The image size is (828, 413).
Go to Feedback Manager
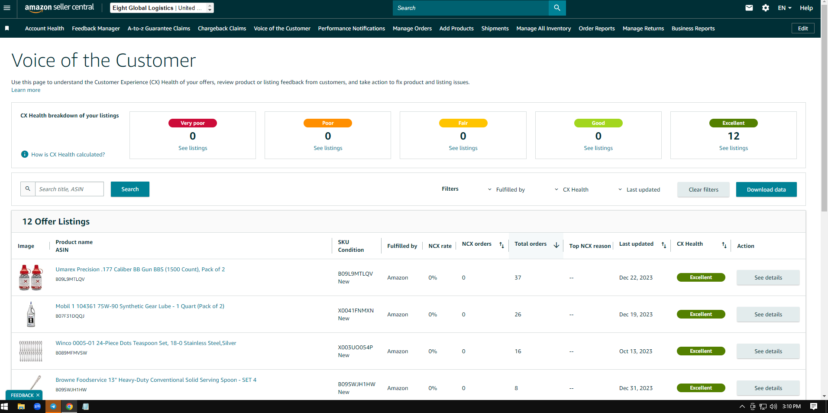[96, 28]
